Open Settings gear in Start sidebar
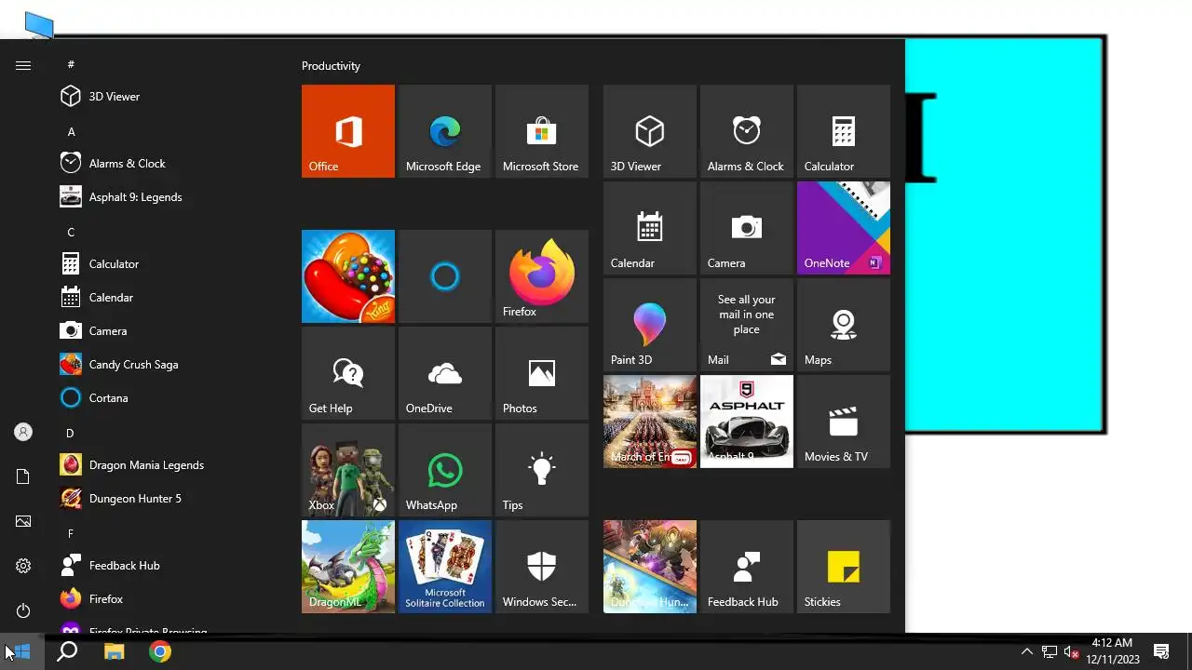The image size is (1192, 670). click(x=23, y=566)
